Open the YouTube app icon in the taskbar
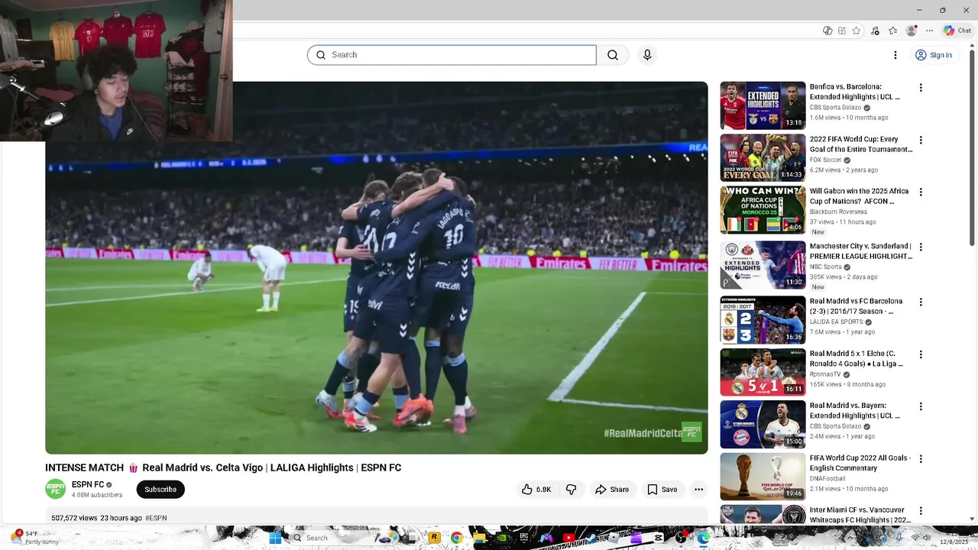Viewport: 978px width, 550px height. (568, 538)
